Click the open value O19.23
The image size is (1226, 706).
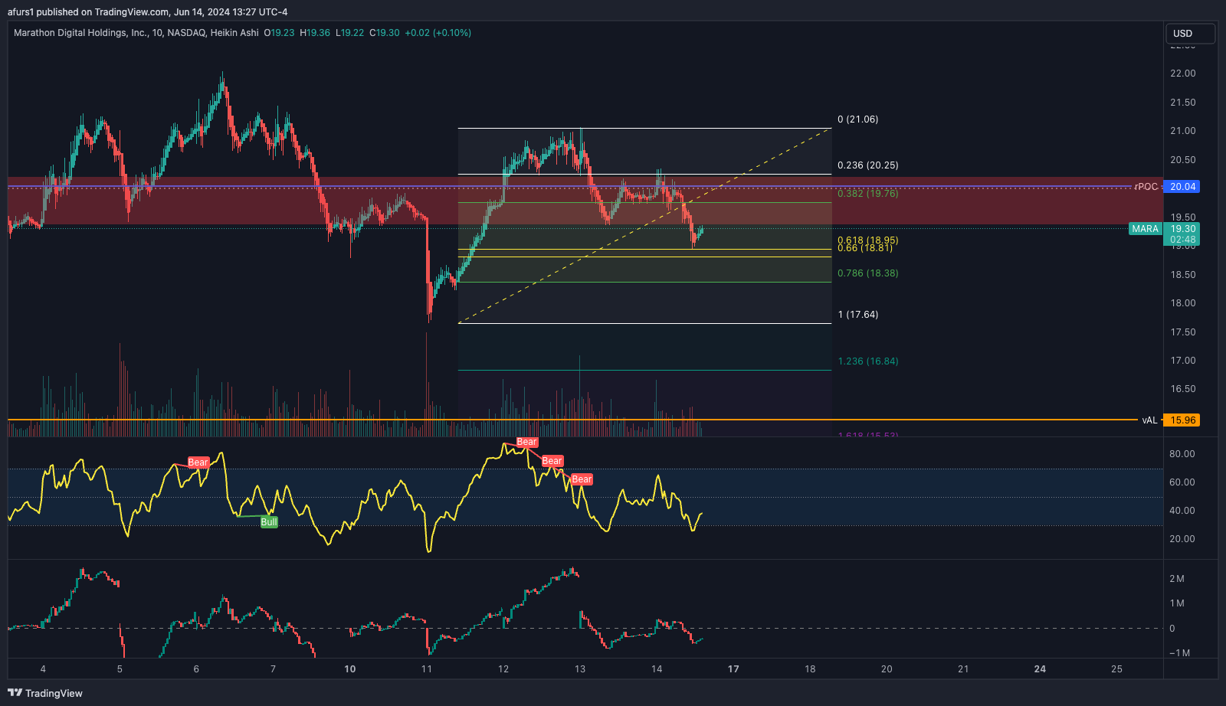click(x=279, y=33)
